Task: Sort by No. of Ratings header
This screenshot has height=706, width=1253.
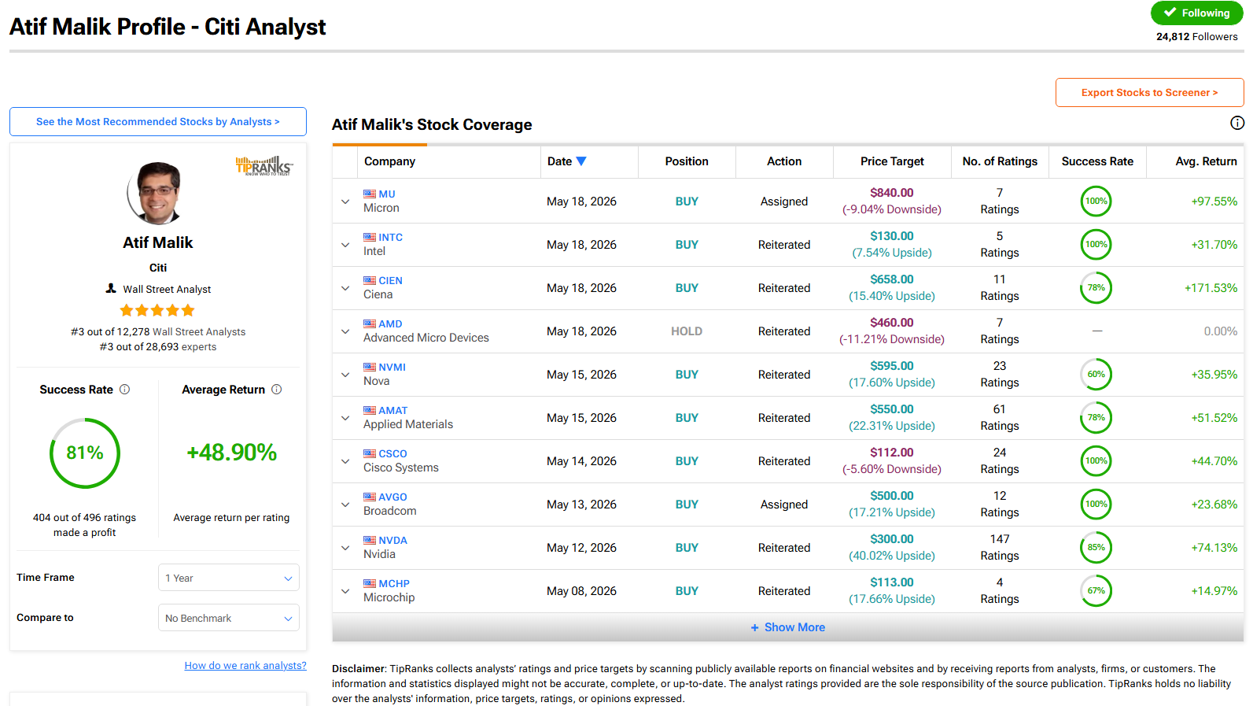Action: 1000,161
